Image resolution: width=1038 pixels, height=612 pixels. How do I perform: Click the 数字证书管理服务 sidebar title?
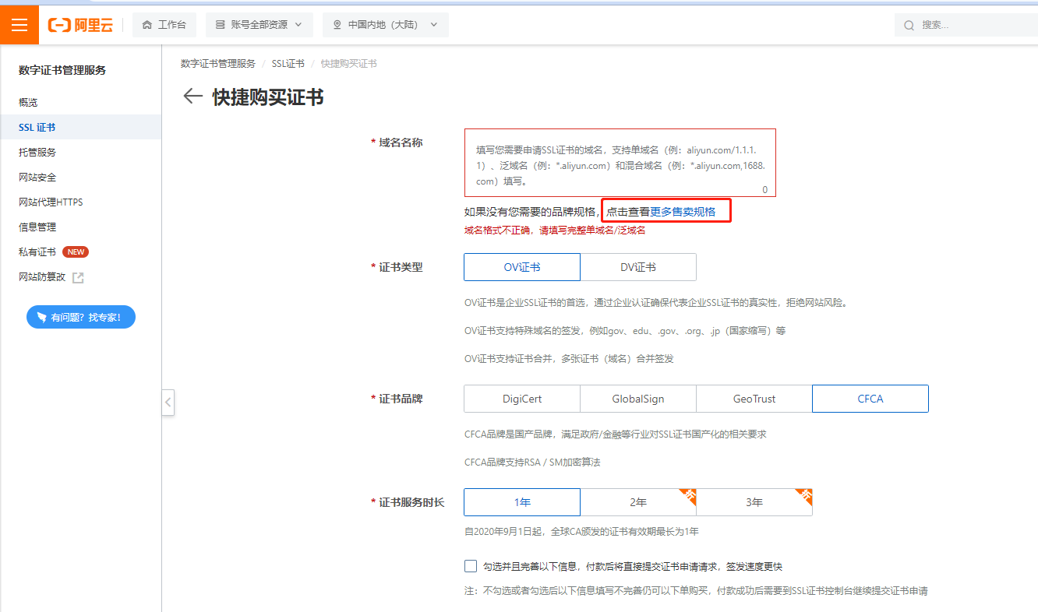(x=62, y=70)
